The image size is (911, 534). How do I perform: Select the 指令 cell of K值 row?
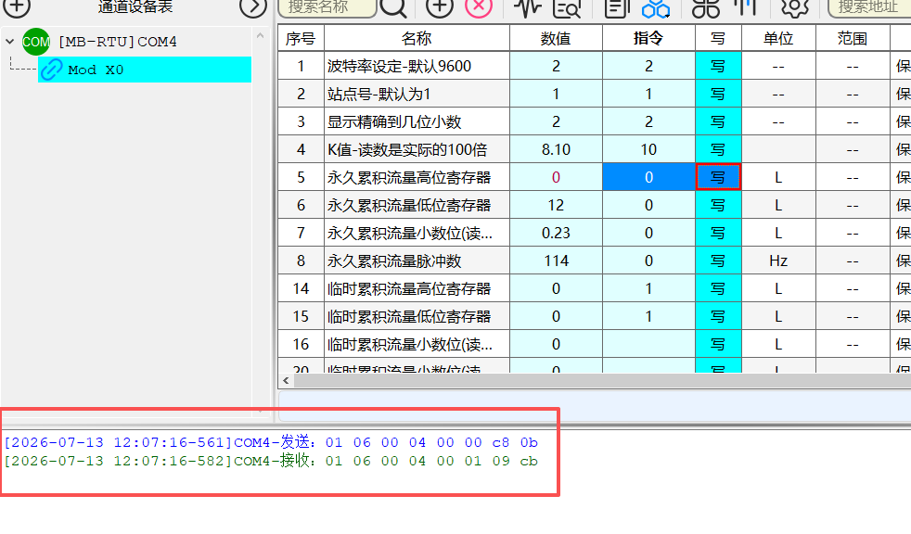pos(648,149)
